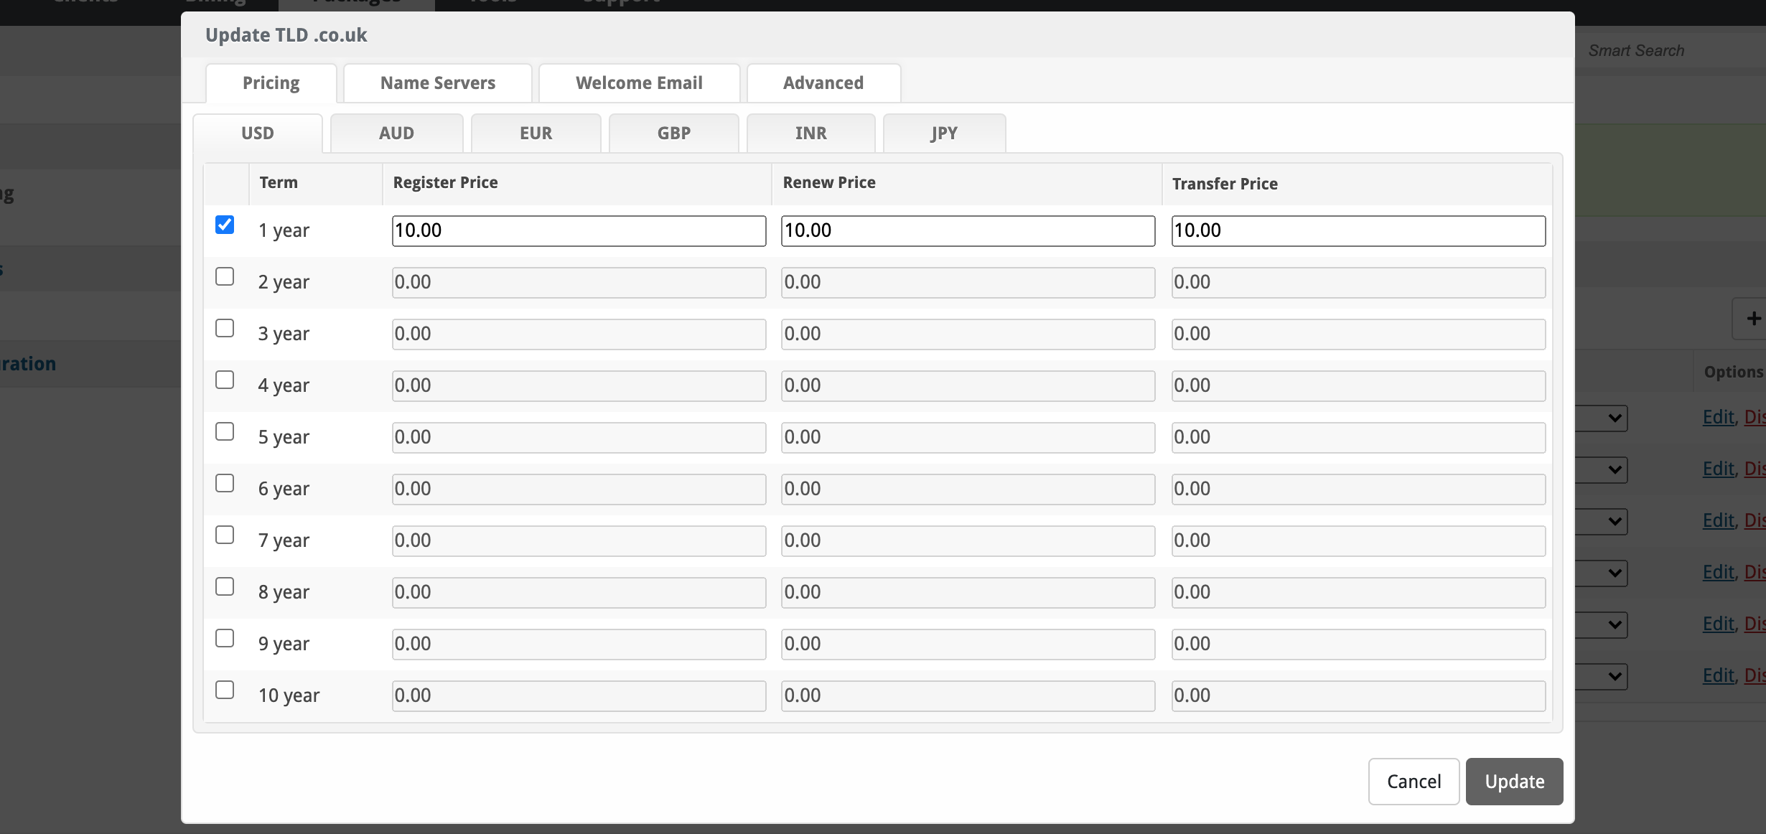The width and height of the screenshot is (1766, 834).
Task: Click the 1 year Transfer Price field
Action: pyautogui.click(x=1358, y=231)
